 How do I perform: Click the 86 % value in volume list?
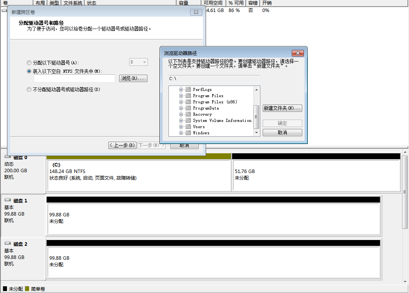[x=234, y=10]
